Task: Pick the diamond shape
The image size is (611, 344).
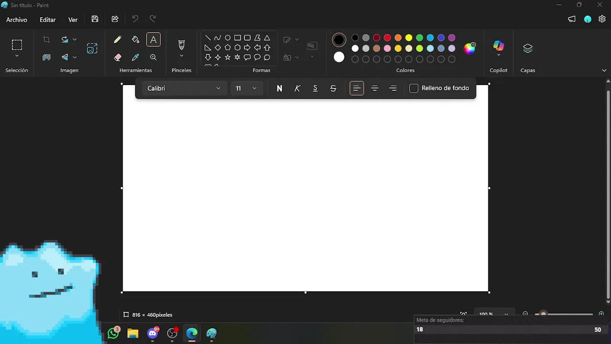Action: coord(218,48)
